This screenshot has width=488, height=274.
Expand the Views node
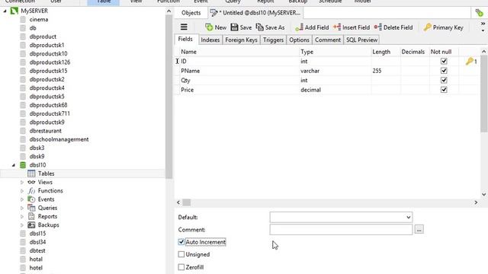[22, 183]
